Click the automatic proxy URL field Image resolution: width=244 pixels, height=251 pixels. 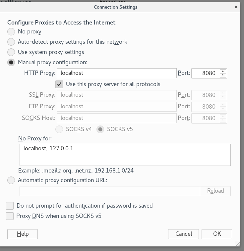tap(110, 191)
